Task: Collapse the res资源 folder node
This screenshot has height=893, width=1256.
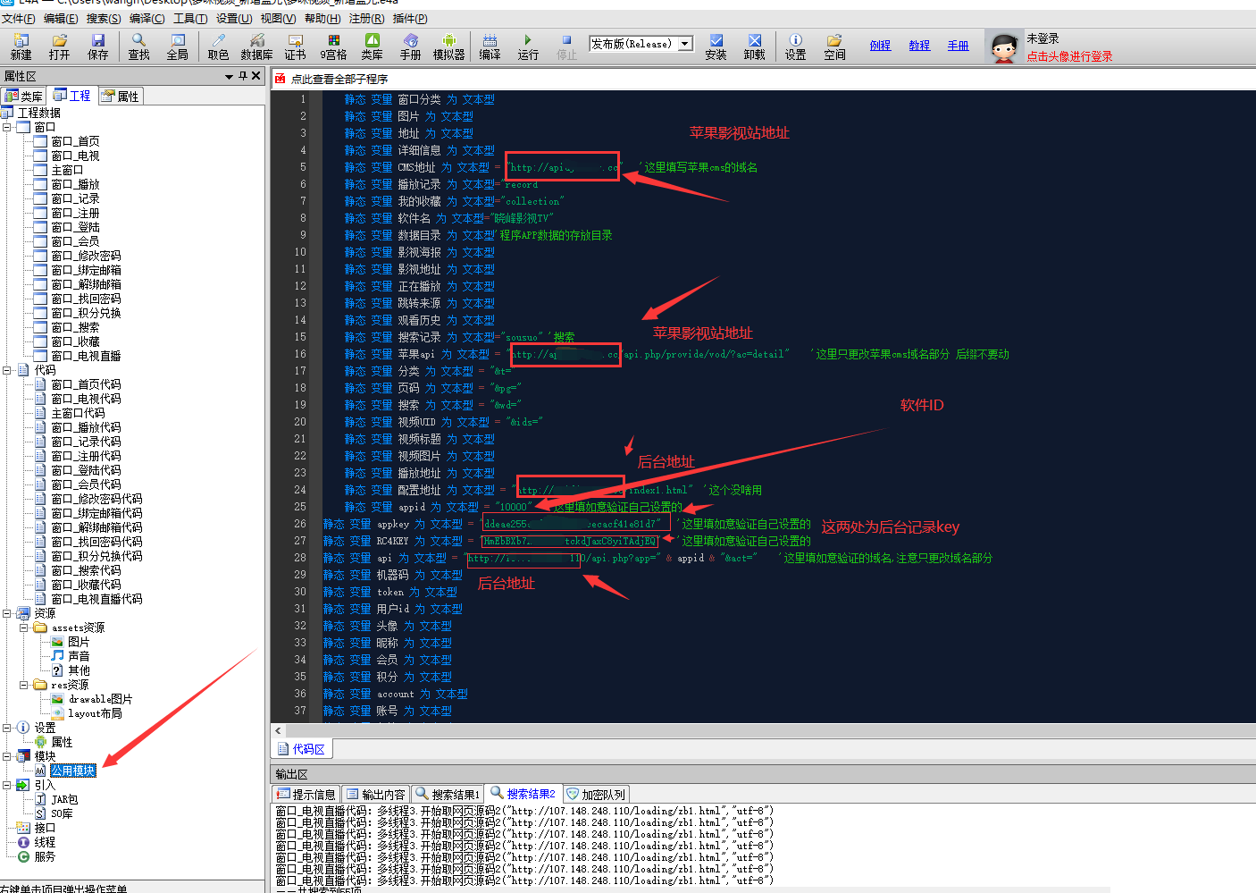Action: [x=24, y=685]
